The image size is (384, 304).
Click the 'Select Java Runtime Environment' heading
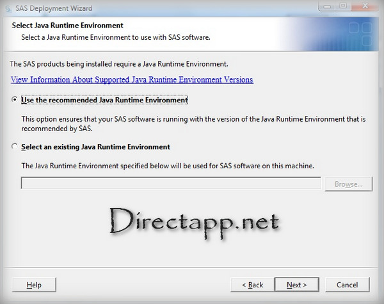pos(68,25)
